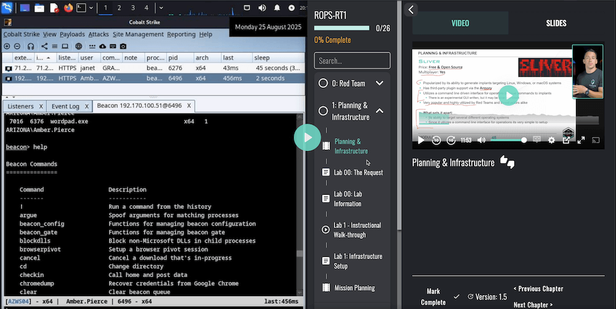Enter fullscreen mode on the video
The width and height of the screenshot is (616, 309).
coord(580,140)
